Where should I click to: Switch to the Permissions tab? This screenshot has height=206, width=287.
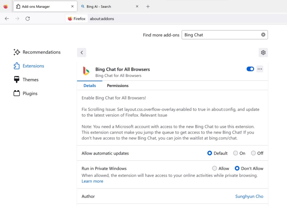[x=117, y=86]
